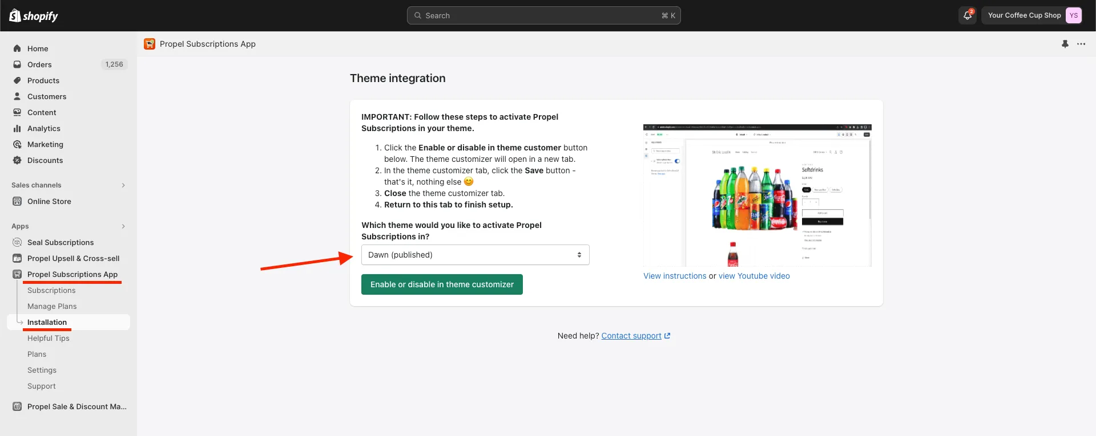The width and height of the screenshot is (1096, 436).
Task: Click the Orders inbox icon
Action: (17, 64)
